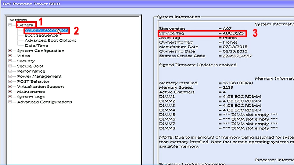Collapse the General tree node
Screen dimensions: 294x165
point(10,25)
